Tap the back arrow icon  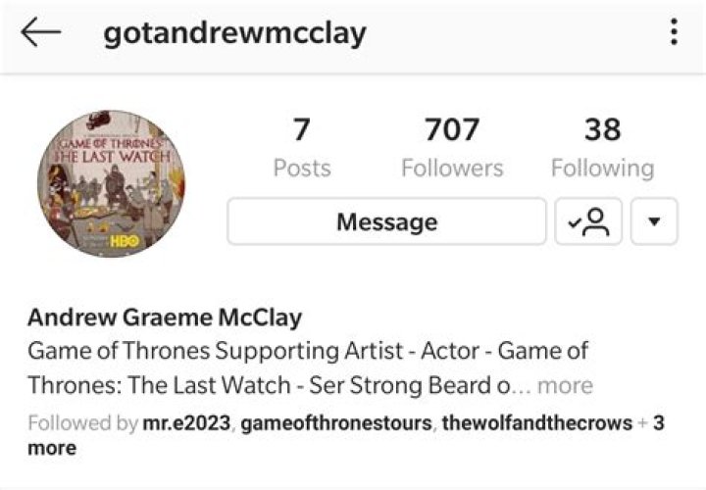pyautogui.click(x=40, y=32)
